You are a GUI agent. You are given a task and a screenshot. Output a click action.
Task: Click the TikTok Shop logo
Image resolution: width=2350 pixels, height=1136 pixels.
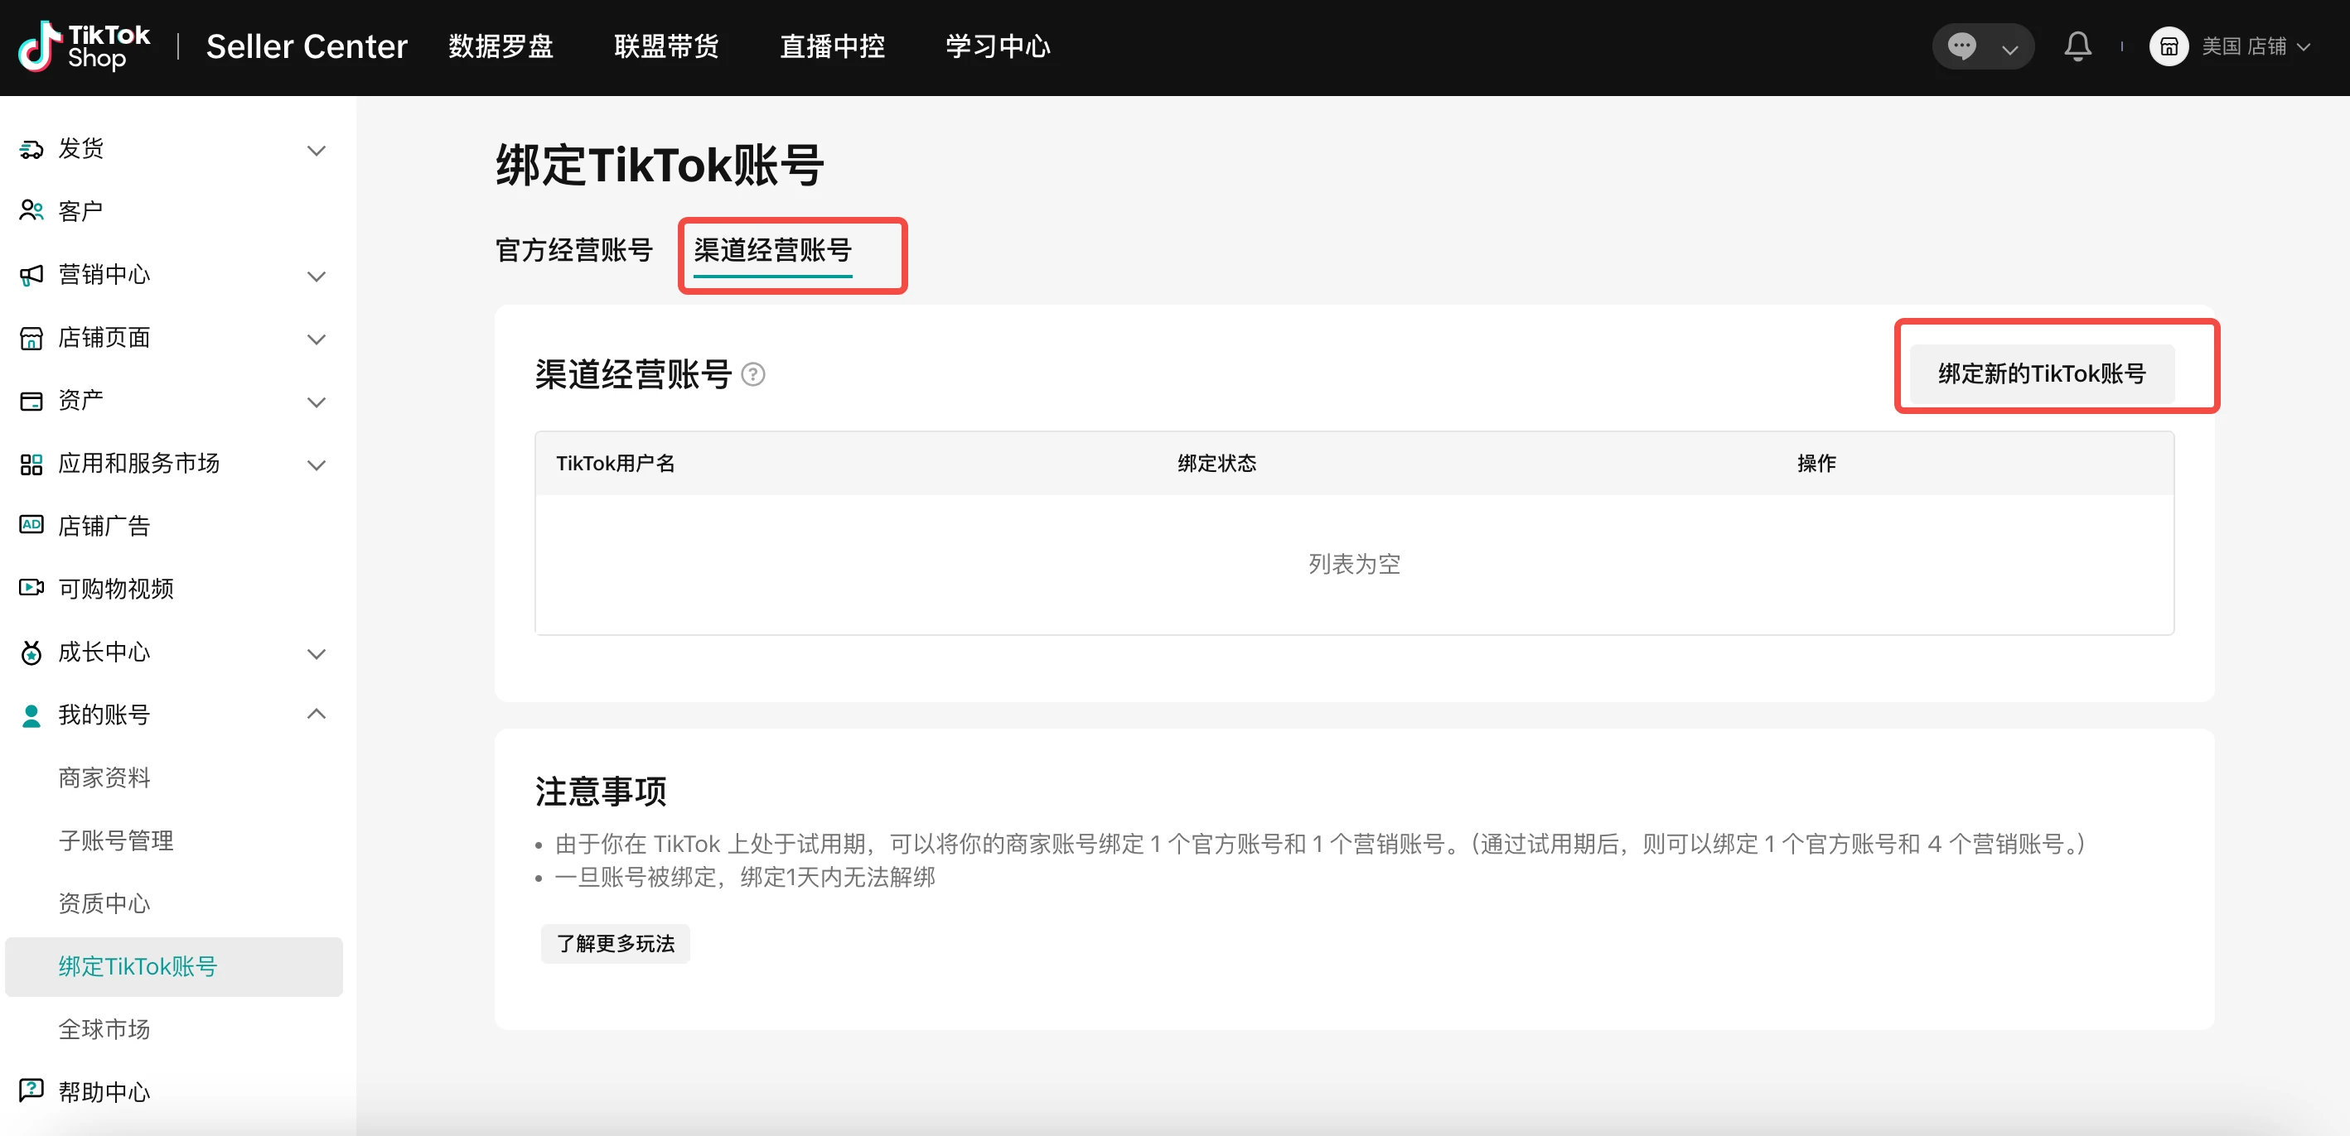click(x=84, y=46)
